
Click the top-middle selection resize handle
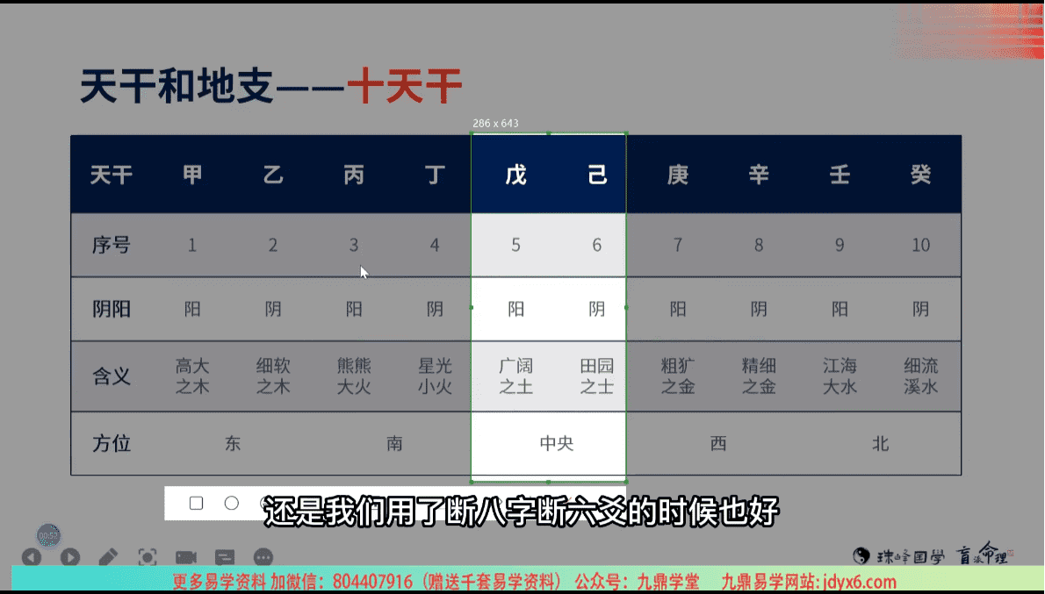click(x=549, y=133)
